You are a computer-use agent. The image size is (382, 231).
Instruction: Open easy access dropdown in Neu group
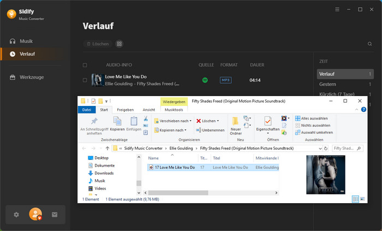pyautogui.click(x=247, y=126)
